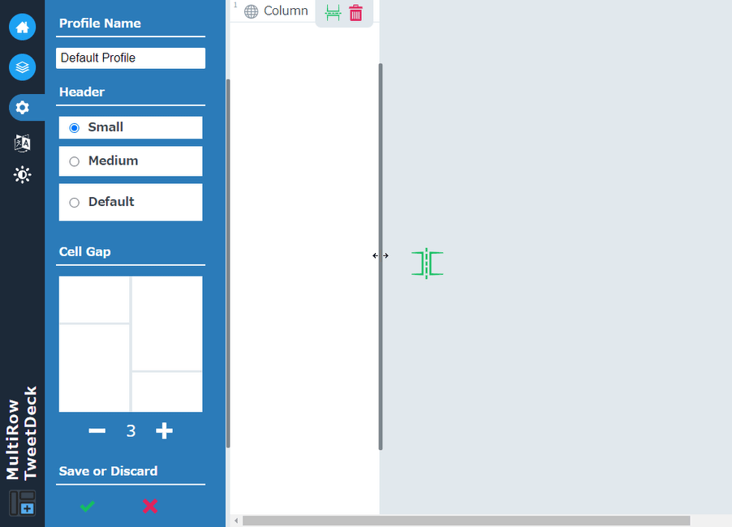Image resolution: width=732 pixels, height=527 pixels.
Task: Click the Save or Discard heading
Action: coord(108,471)
